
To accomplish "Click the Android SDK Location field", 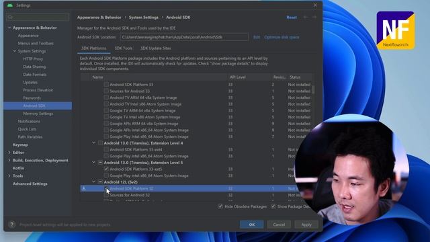I will pos(184,37).
